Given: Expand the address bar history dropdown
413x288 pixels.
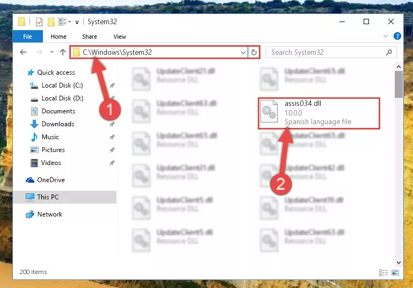Looking at the screenshot, I should click(x=243, y=53).
